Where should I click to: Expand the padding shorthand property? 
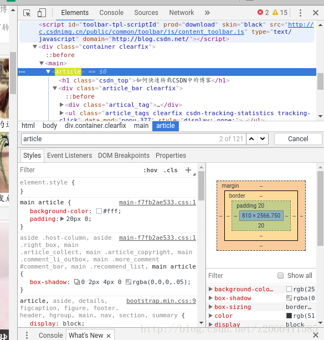[62, 219]
